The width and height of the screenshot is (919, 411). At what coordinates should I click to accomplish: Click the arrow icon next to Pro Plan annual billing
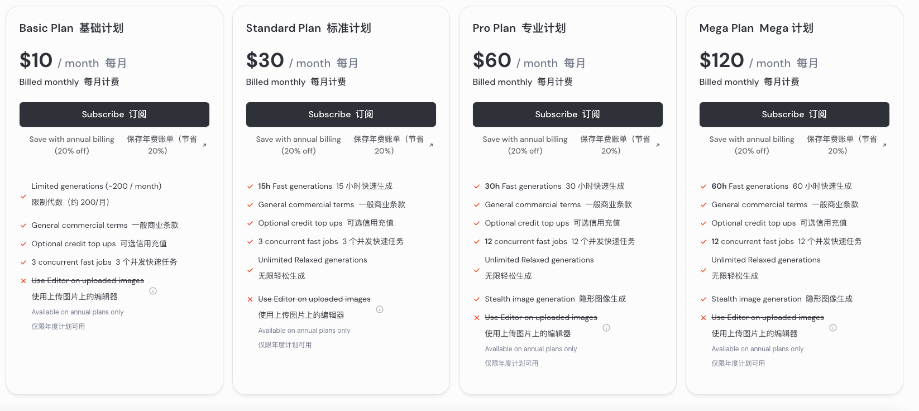658,145
